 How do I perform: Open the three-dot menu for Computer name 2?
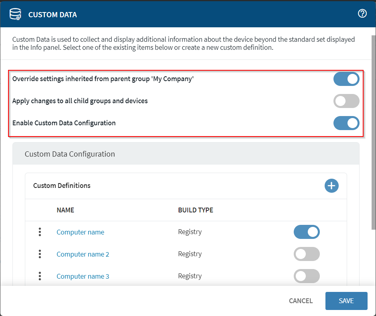(40, 254)
